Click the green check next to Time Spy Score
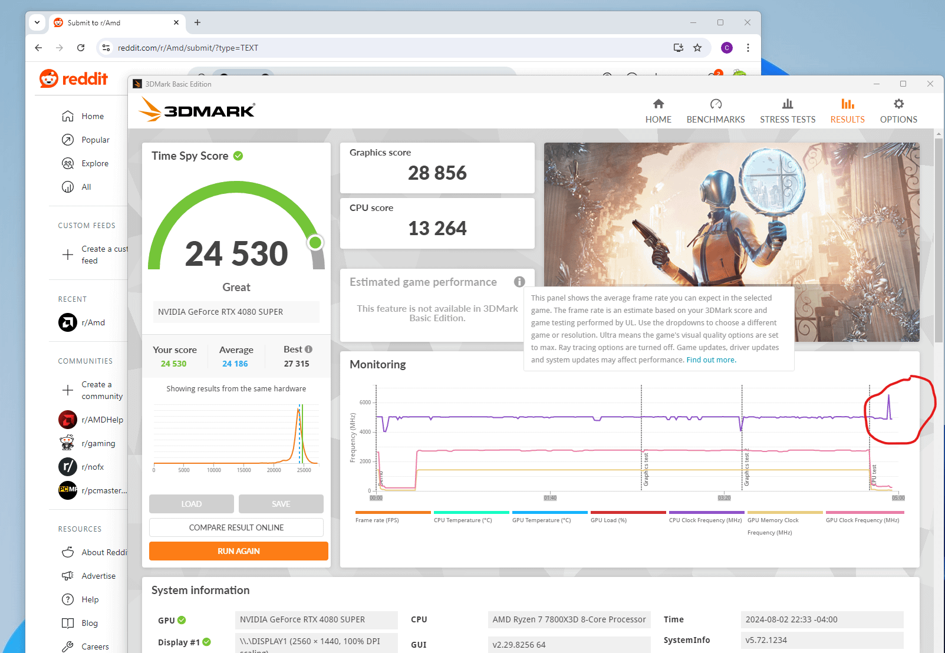Screen dimensions: 945x653 coord(238,156)
